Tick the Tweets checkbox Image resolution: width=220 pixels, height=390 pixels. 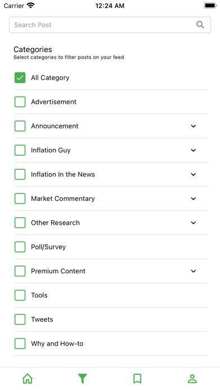click(20, 319)
